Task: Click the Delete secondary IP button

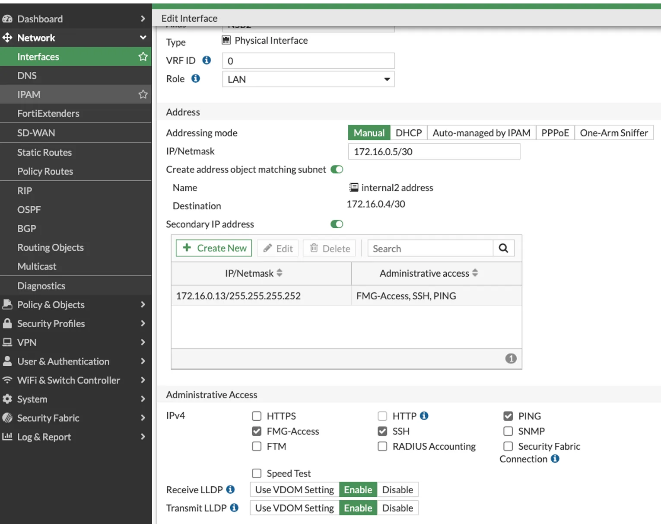Action: (x=330, y=248)
